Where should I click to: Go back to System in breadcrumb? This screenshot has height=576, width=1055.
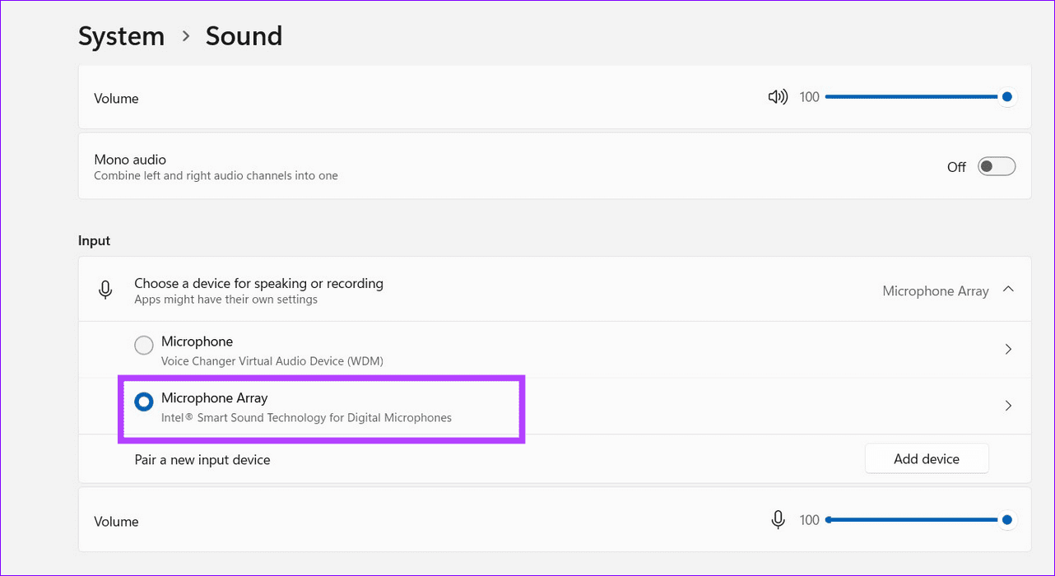[x=121, y=36]
